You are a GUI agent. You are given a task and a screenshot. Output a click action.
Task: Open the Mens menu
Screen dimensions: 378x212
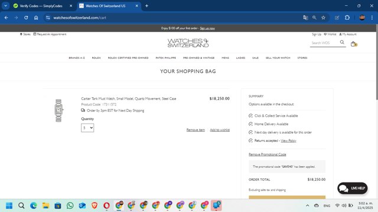tap(226, 58)
